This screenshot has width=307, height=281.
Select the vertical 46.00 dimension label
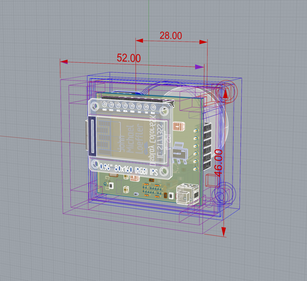click(x=219, y=163)
